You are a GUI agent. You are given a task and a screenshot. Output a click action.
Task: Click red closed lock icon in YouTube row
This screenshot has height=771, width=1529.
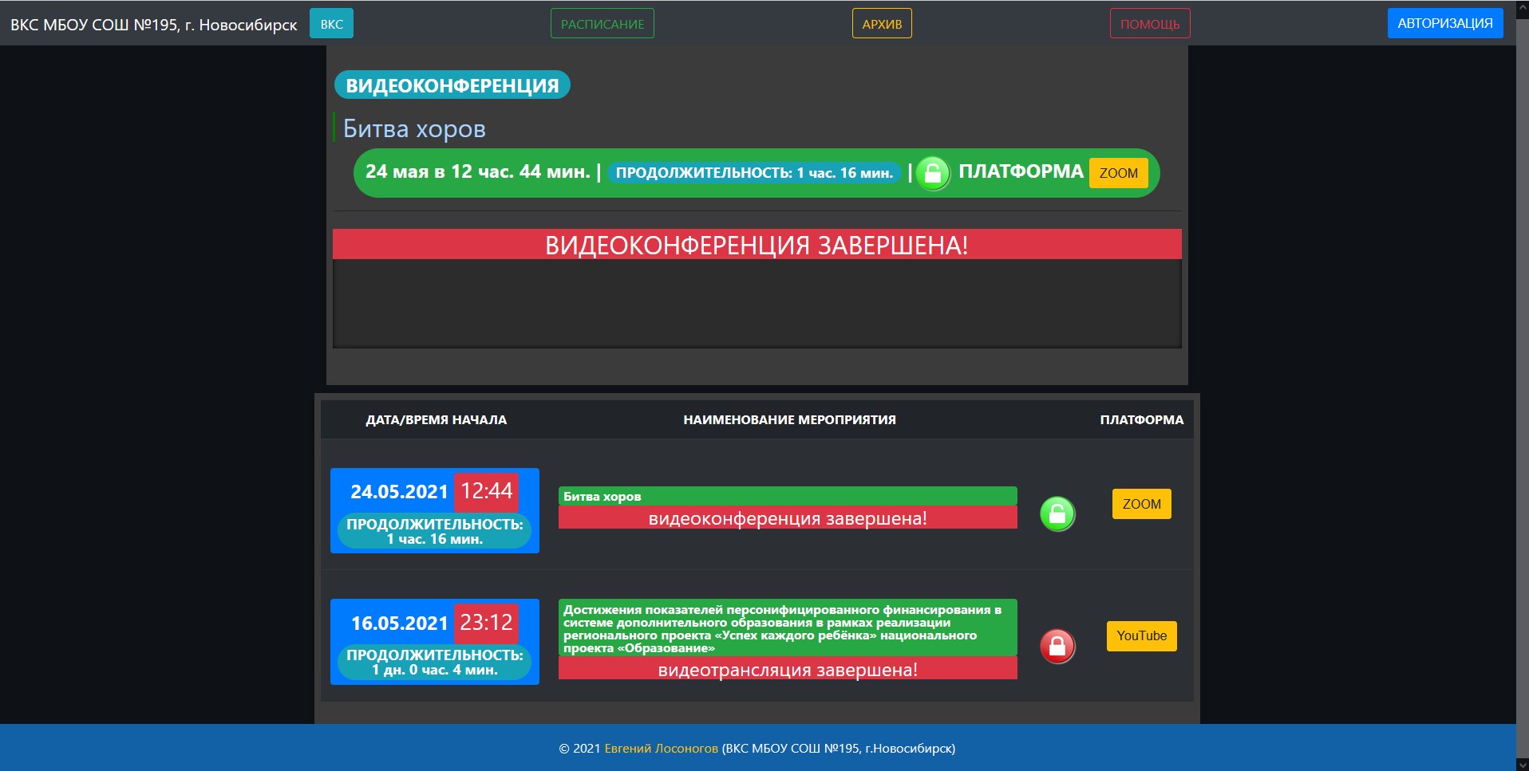(1057, 646)
